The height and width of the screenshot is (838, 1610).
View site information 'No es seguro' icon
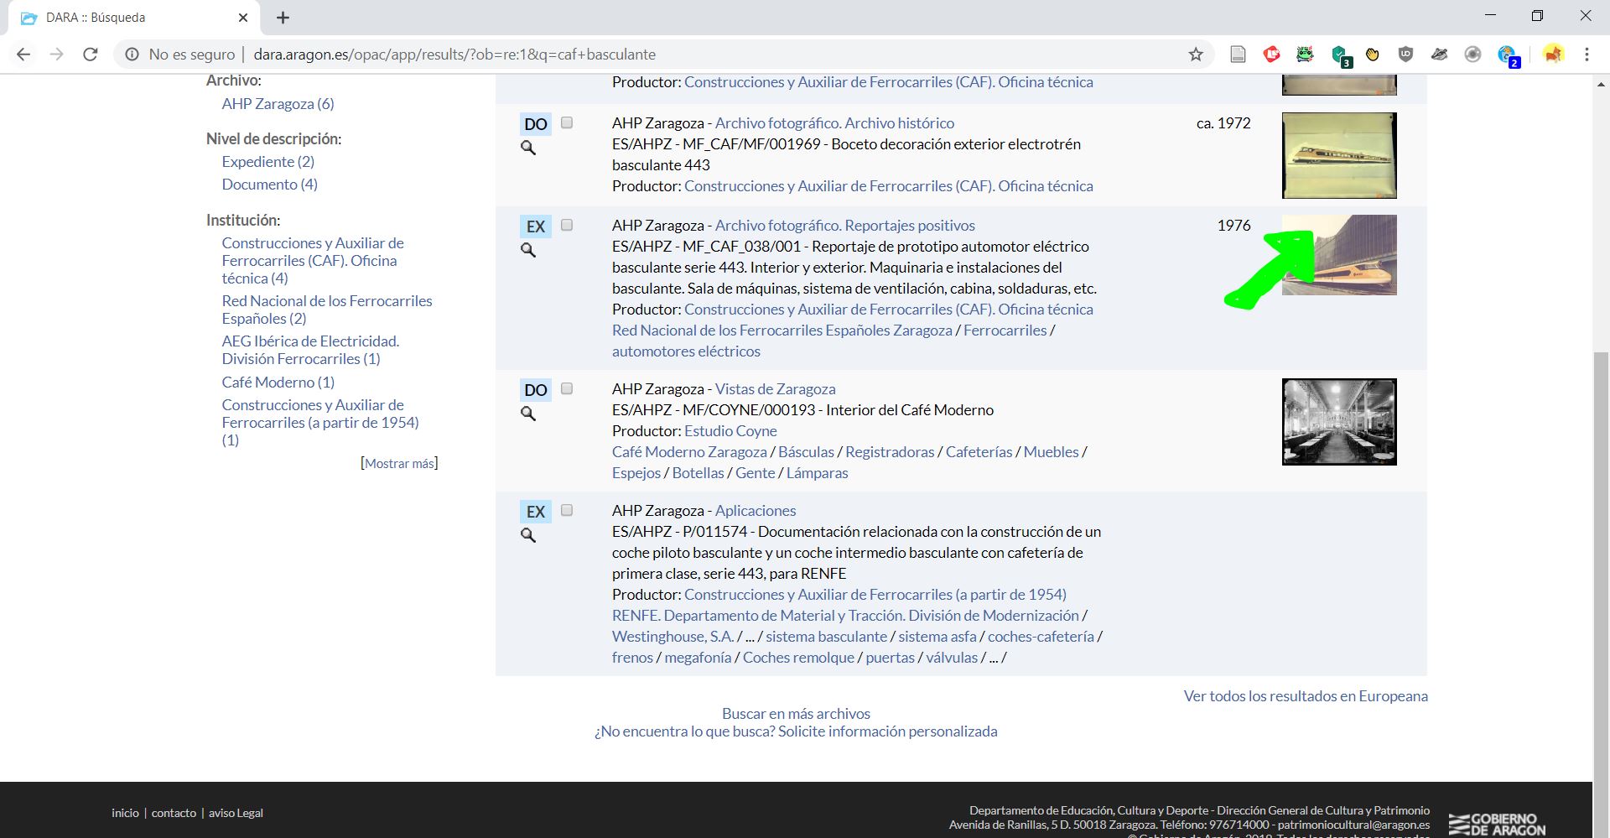coord(132,55)
